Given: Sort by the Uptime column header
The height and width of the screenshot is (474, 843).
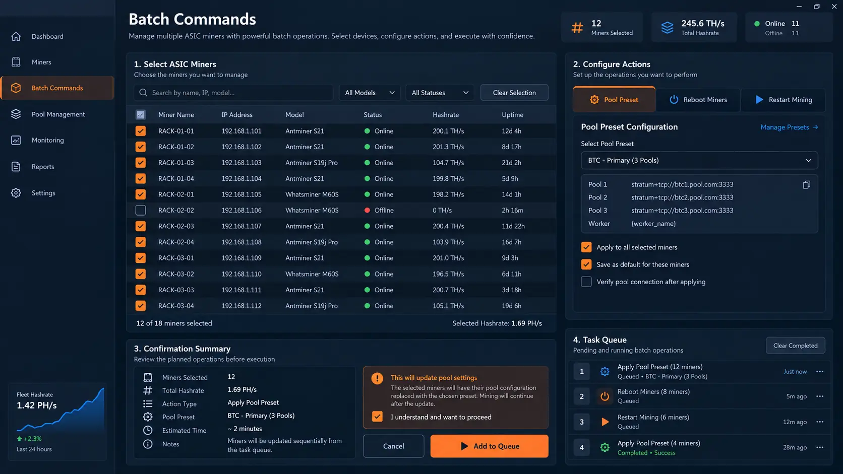Looking at the screenshot, I should click(512, 115).
